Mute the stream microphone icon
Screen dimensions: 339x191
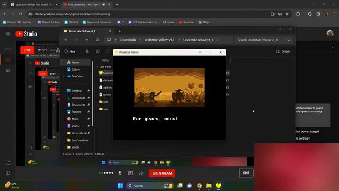pyautogui.click(x=120, y=173)
